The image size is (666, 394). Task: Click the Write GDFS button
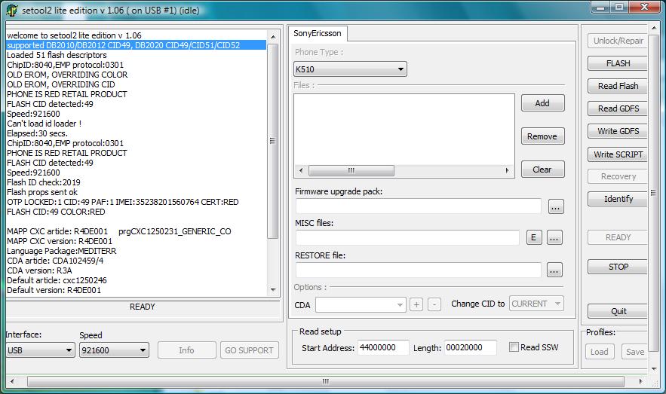618,131
